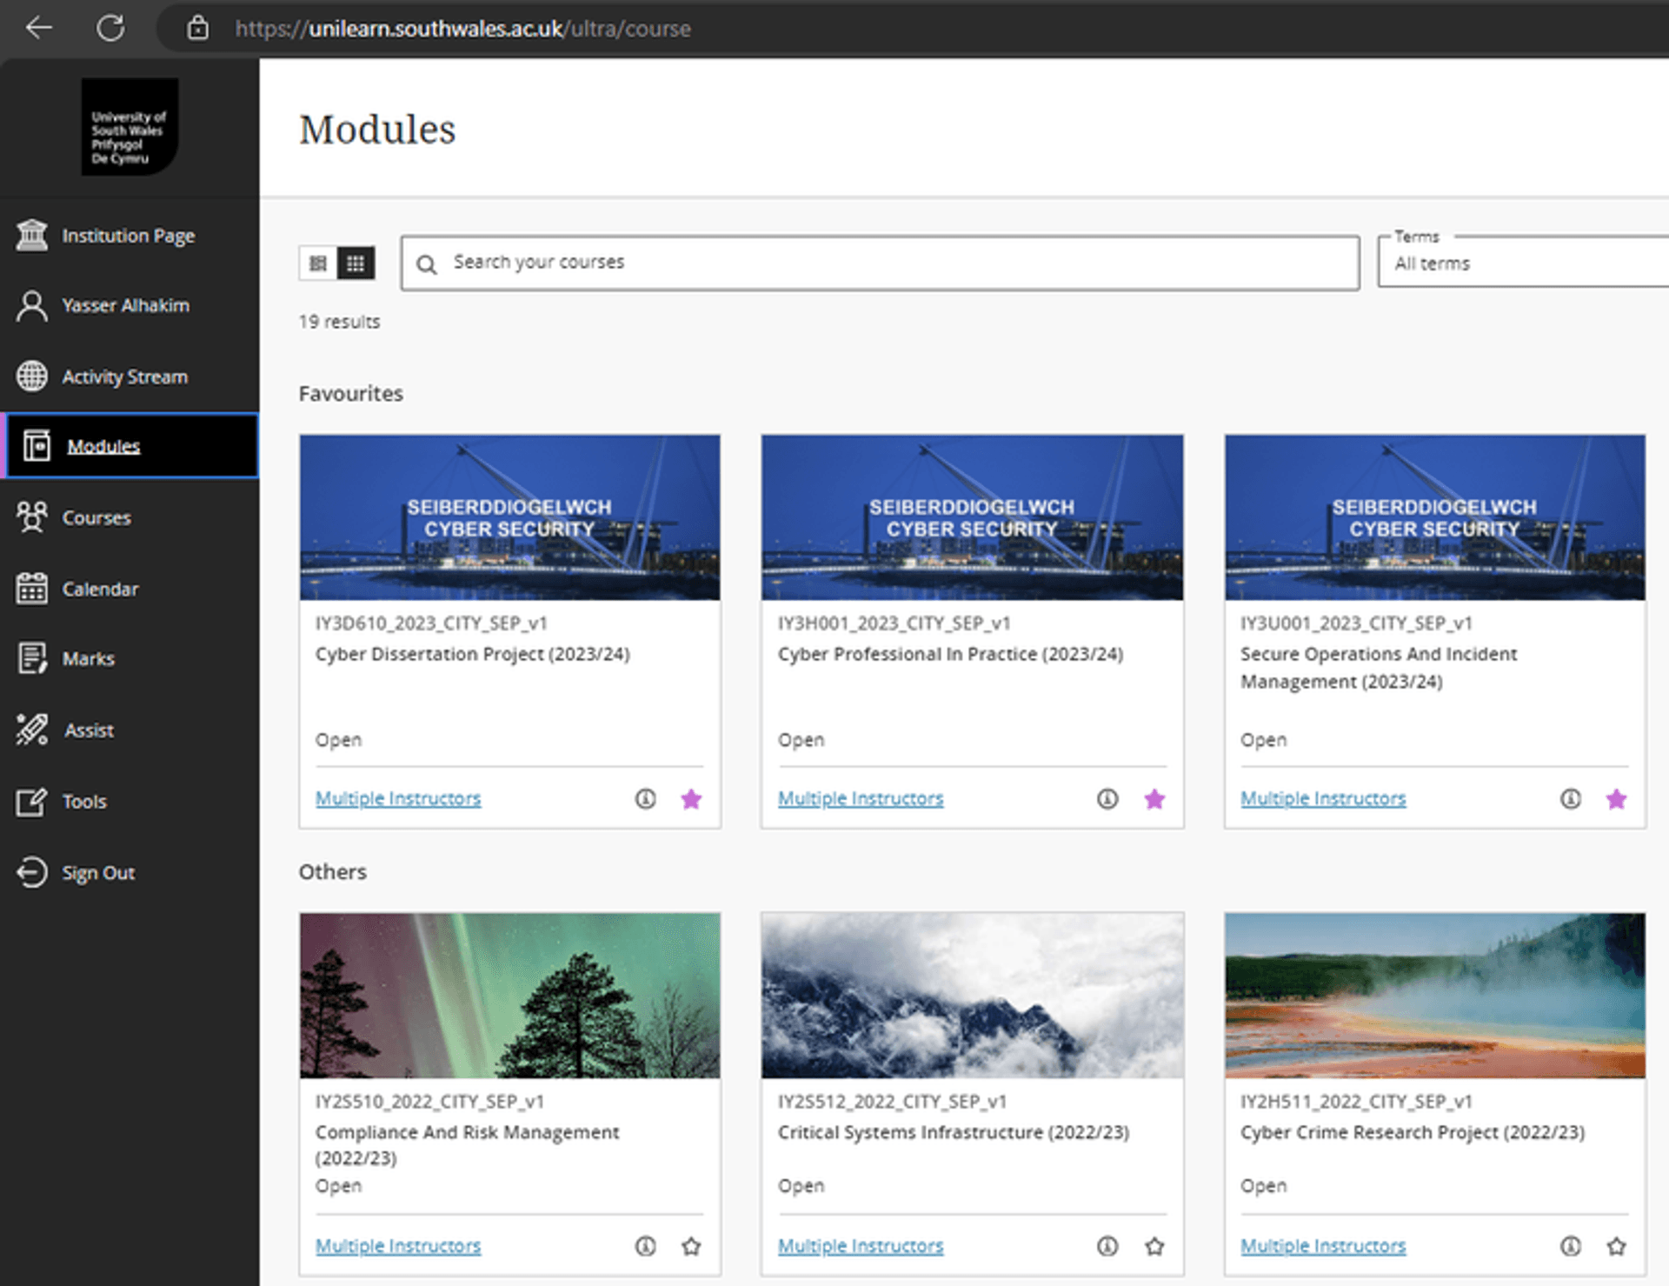The height and width of the screenshot is (1286, 1669).
Task: Click the cloudy mountain image for Critical Systems
Action: [x=972, y=996]
